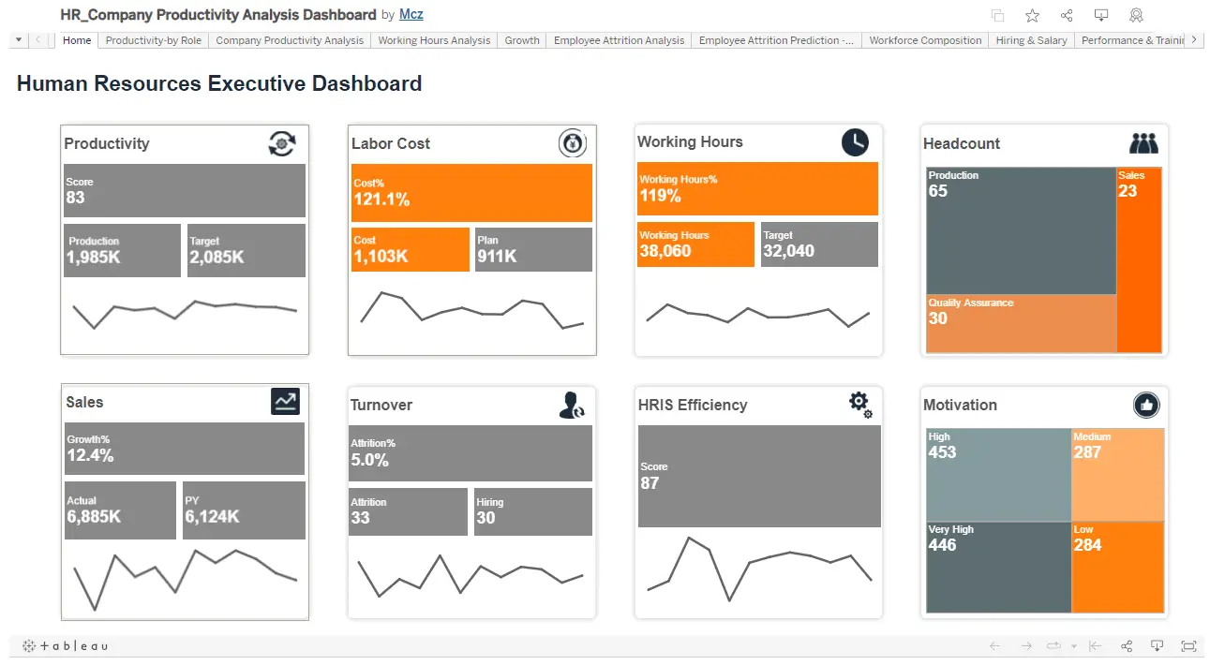
Task: Open the Mcz author profile link
Action: (411, 15)
